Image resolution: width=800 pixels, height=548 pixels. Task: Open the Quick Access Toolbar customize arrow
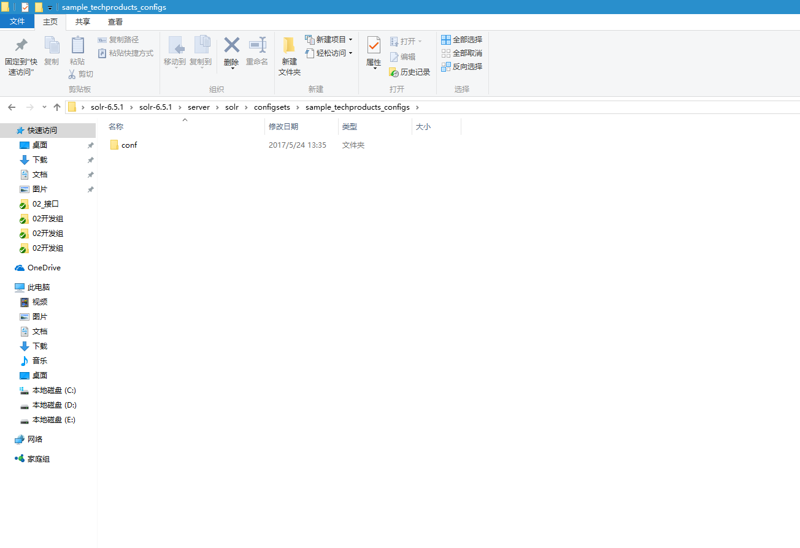50,7
